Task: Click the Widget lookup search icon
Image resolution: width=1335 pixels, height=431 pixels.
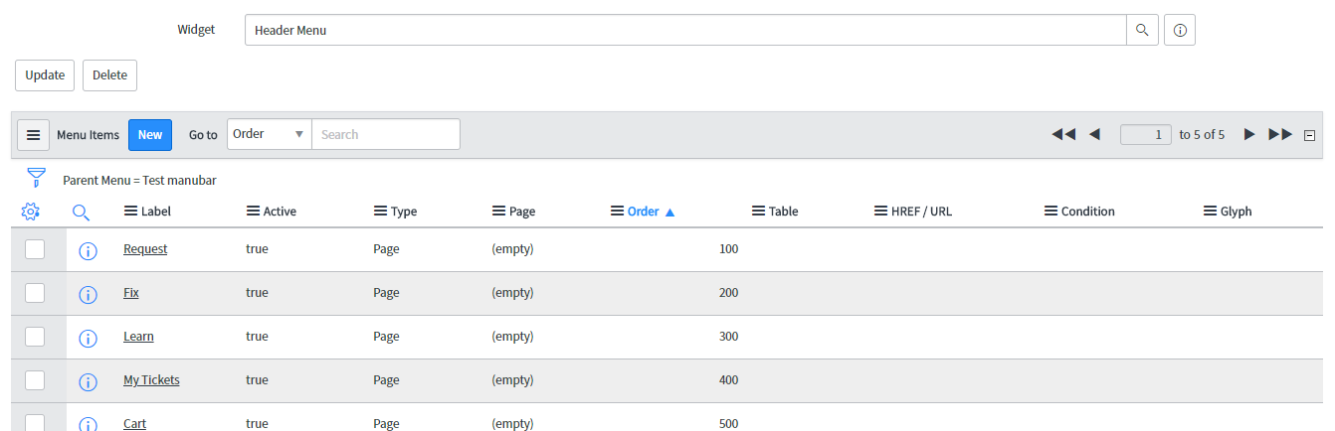Action: (x=1142, y=30)
